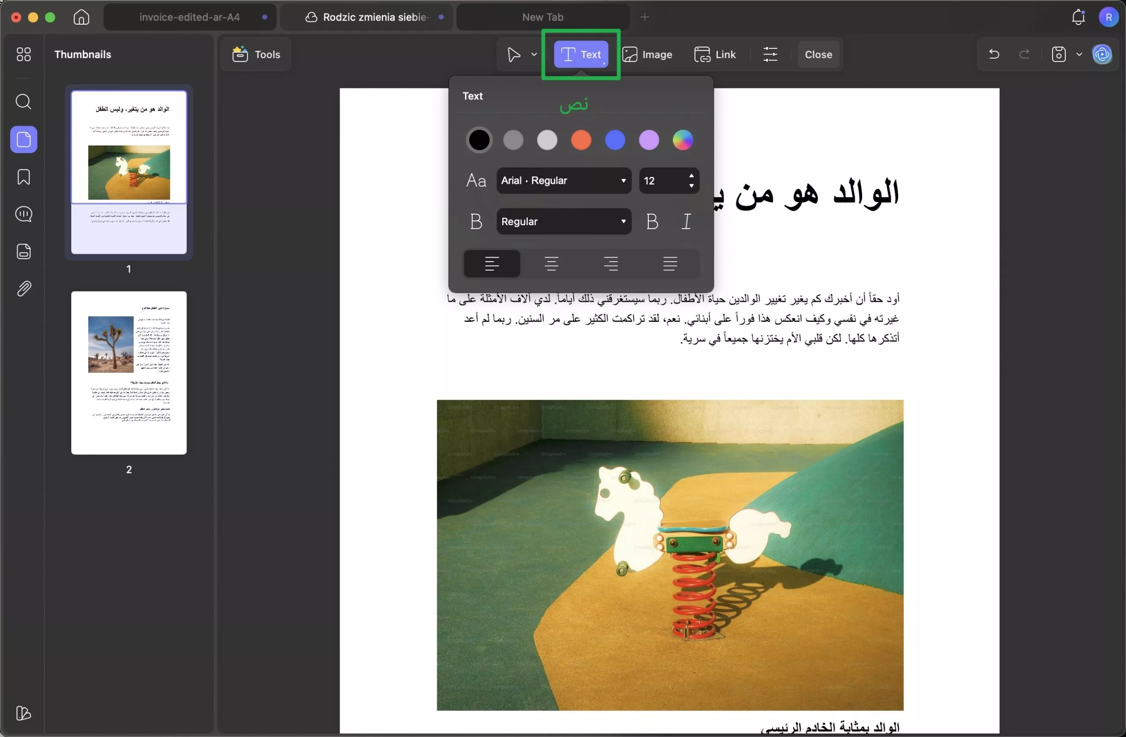The height and width of the screenshot is (737, 1126).
Task: Undo the last change
Action: tap(994, 54)
